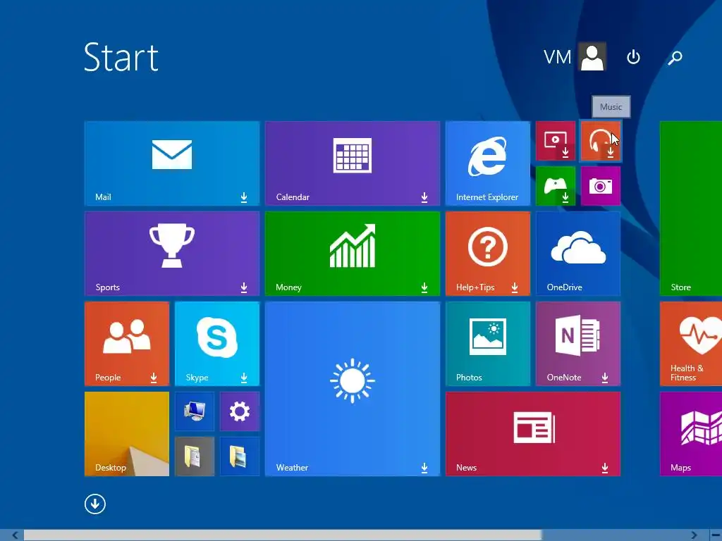This screenshot has height=541, width=722.
Task: Open the Desktop tile
Action: (x=127, y=434)
